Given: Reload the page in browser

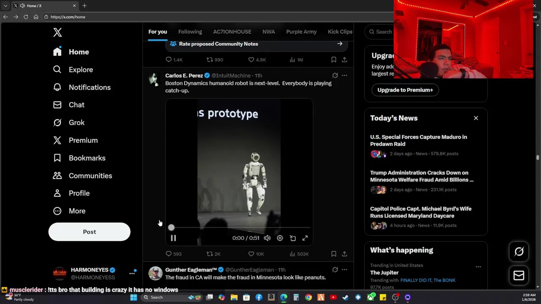Looking at the screenshot, I should pyautogui.click(x=26, y=17).
